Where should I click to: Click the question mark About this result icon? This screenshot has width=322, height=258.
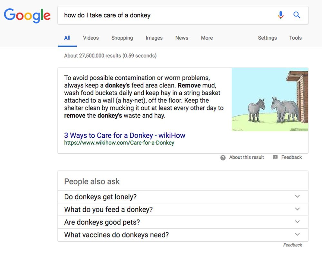point(223,158)
